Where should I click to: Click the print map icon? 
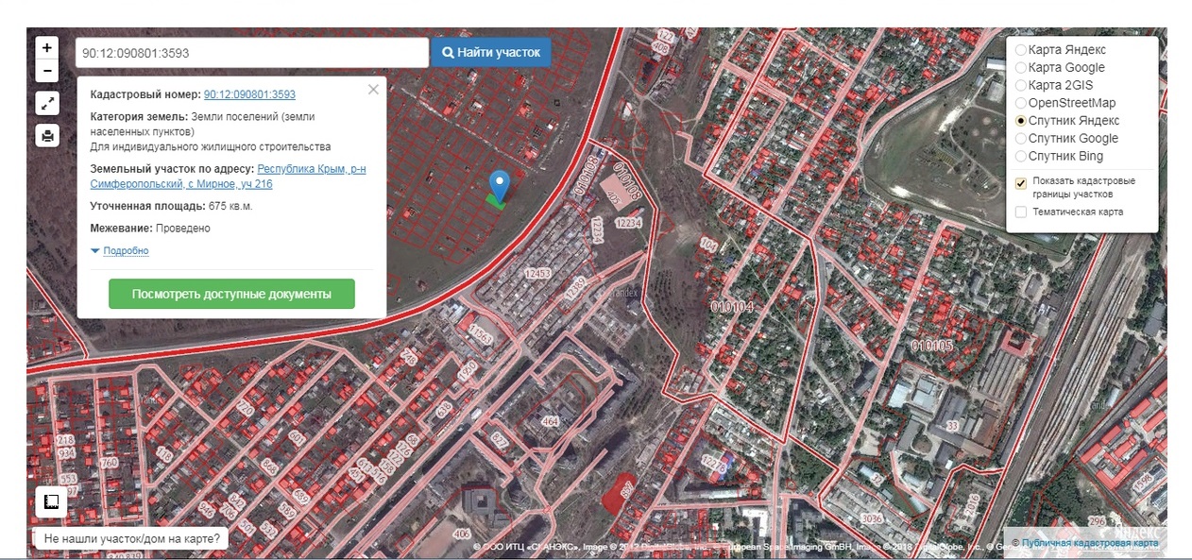47,135
